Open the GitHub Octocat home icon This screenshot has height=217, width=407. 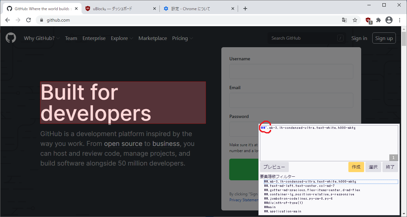[11, 38]
